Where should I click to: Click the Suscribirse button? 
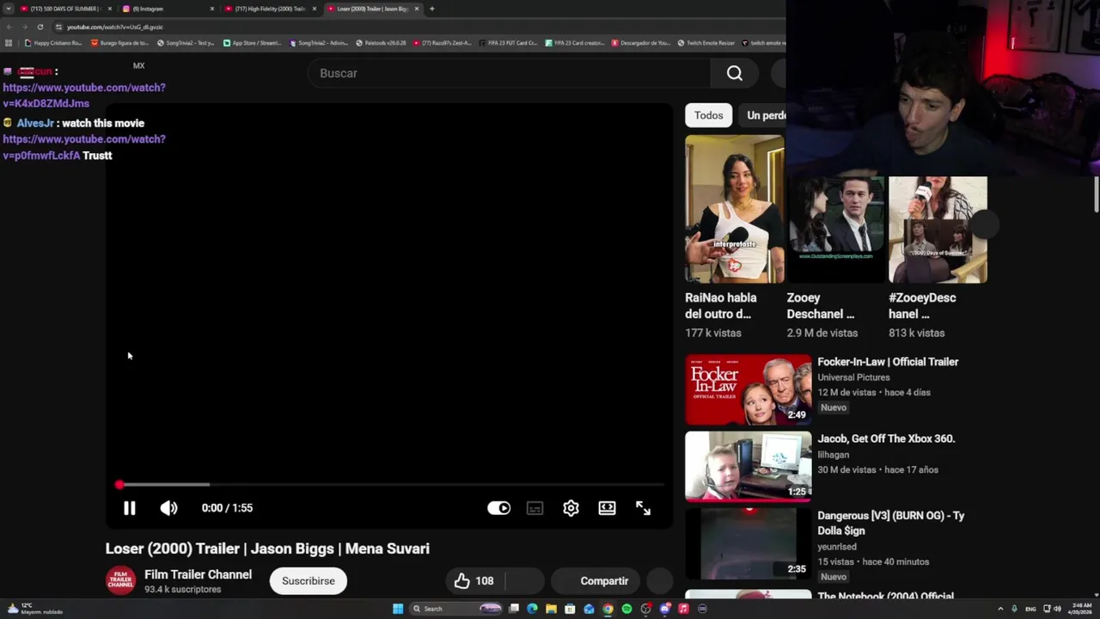pos(309,580)
